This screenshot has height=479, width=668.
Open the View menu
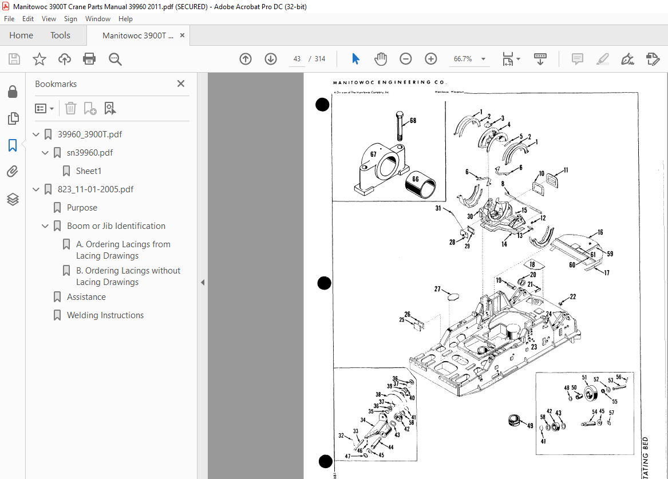click(49, 19)
